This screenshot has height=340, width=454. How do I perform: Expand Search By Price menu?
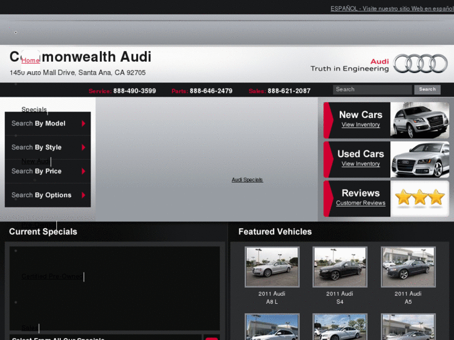tap(48, 172)
